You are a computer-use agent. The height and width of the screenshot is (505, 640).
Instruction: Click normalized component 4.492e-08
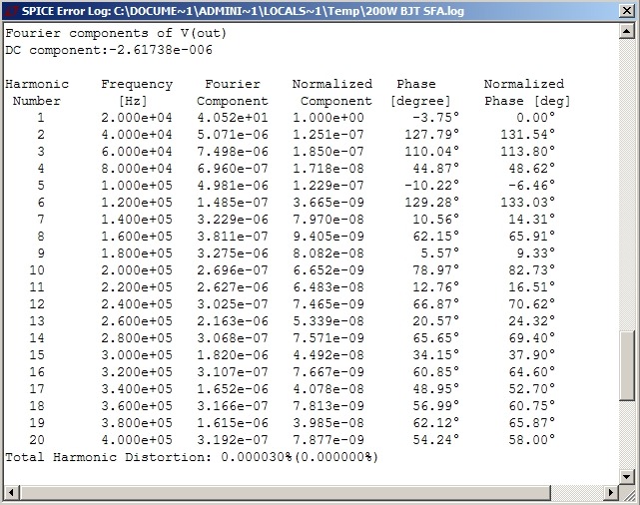coord(328,355)
